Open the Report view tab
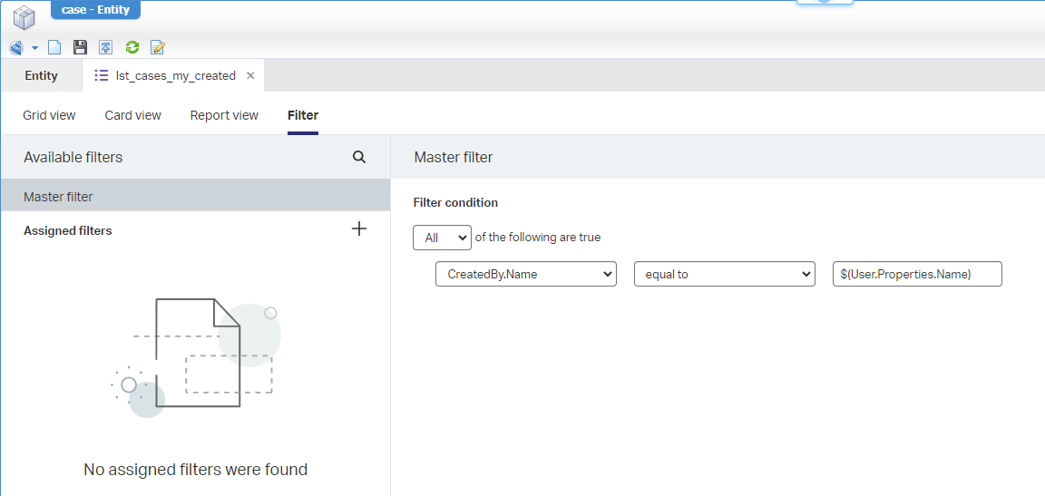 224,115
